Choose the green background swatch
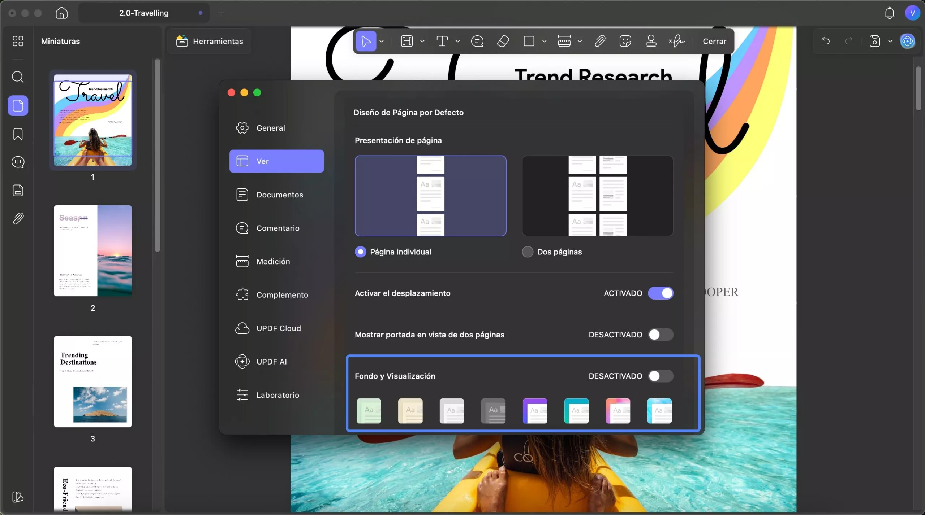Image resolution: width=925 pixels, height=515 pixels. coord(369,411)
